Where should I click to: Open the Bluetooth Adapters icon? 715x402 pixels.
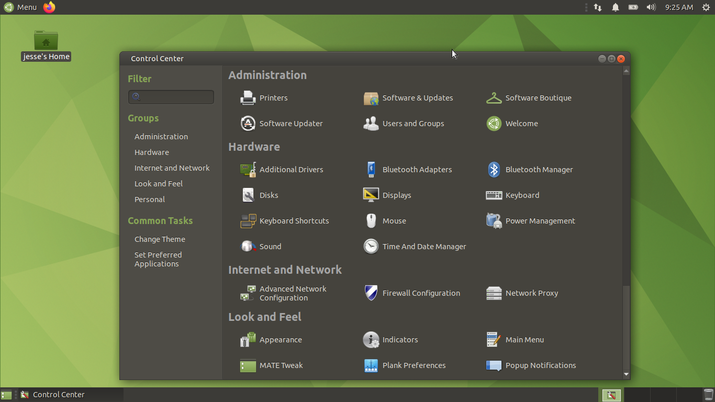coord(371,170)
